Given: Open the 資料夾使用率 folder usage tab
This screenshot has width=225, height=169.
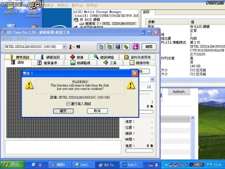Looking at the screenshot, I should click(137, 57).
